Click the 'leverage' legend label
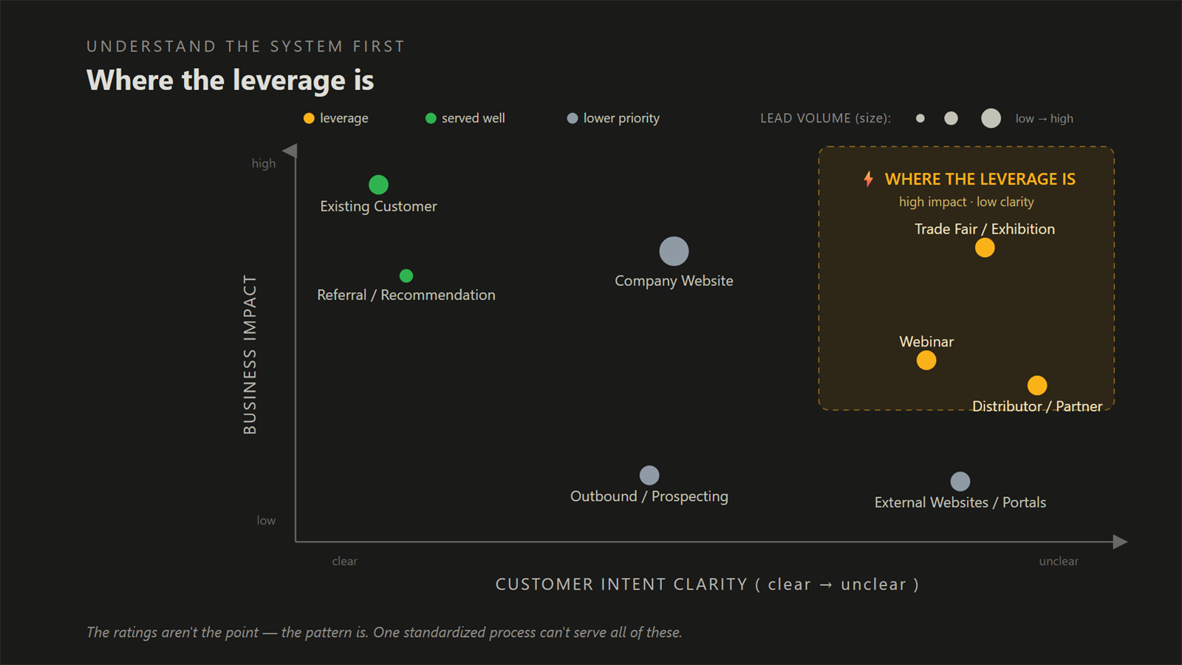 [x=344, y=118]
